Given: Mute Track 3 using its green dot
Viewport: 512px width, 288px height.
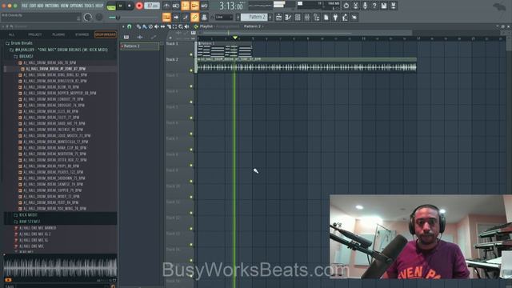Looking at the screenshot, I should pos(191,86).
